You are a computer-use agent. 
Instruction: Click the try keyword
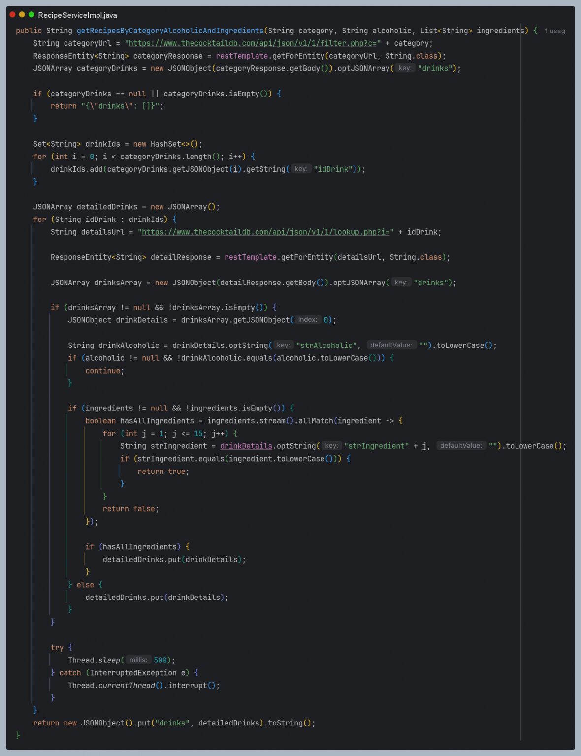coord(57,648)
